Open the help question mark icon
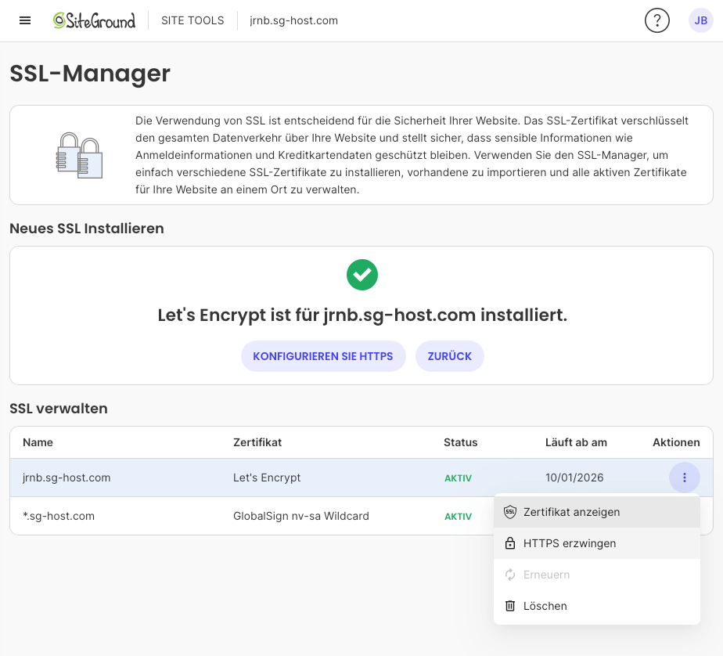The height and width of the screenshot is (656, 723). tap(656, 20)
